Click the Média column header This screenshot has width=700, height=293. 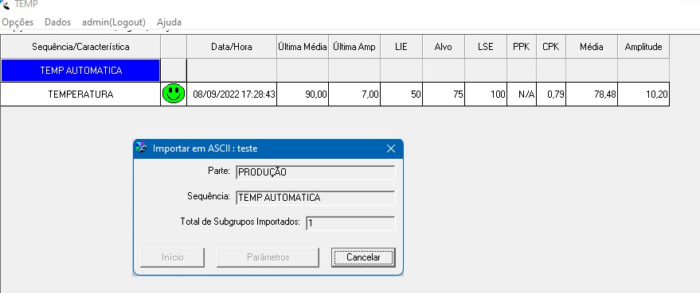pos(592,47)
